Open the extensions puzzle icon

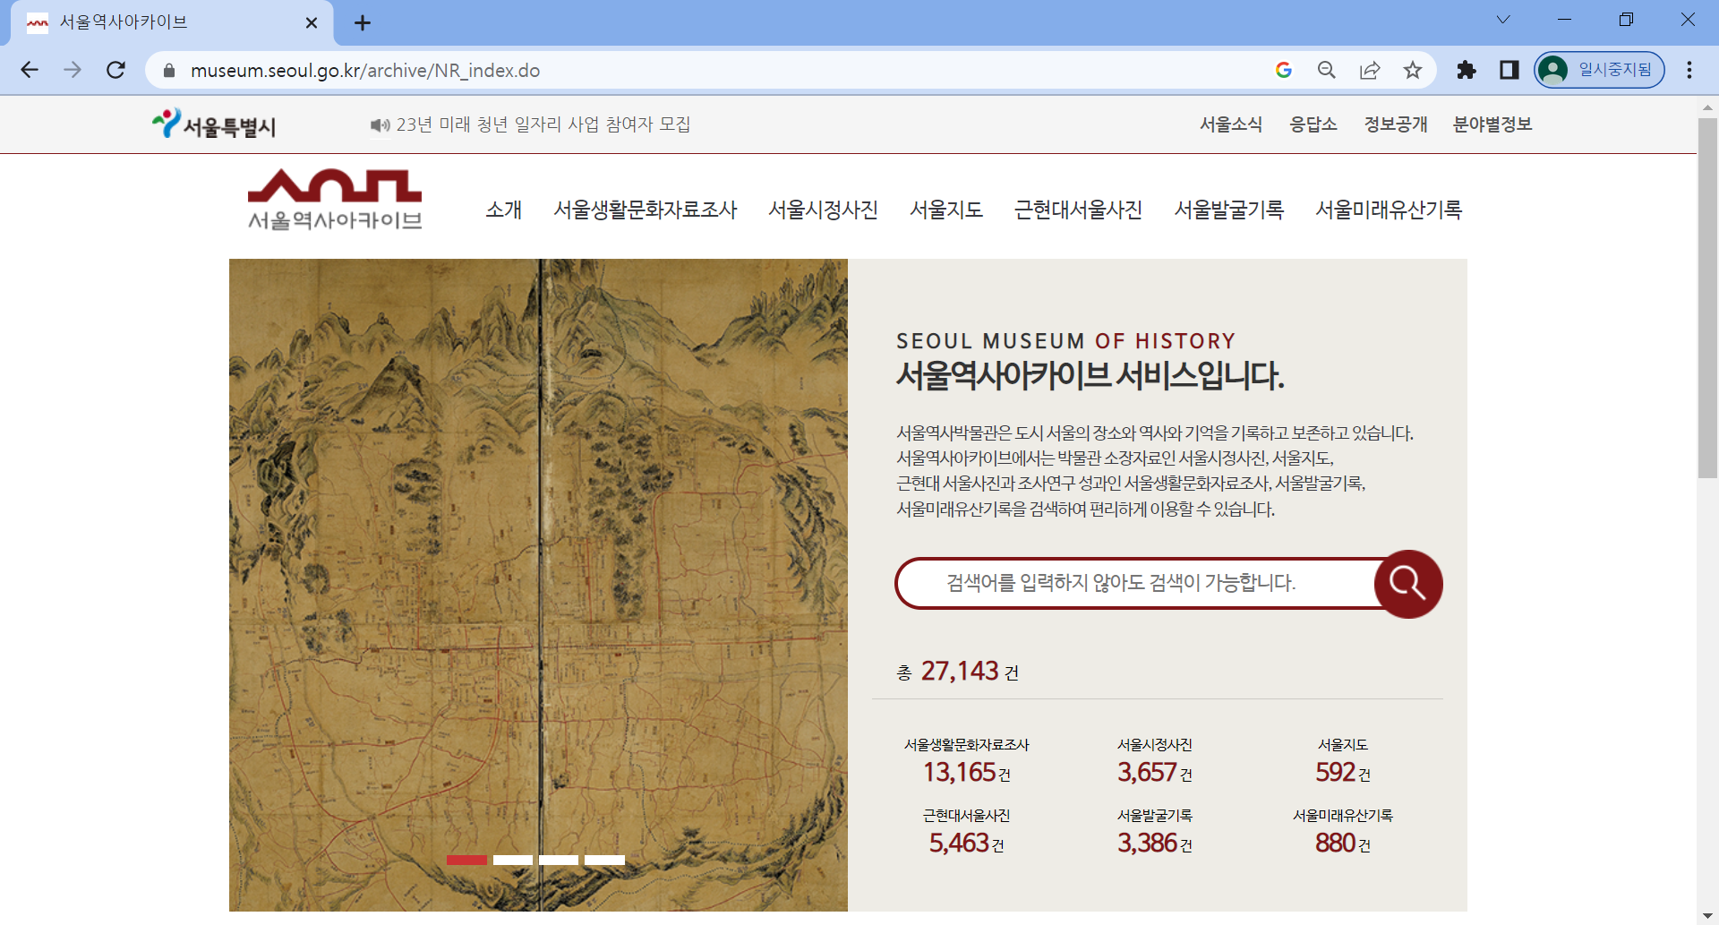[1467, 70]
